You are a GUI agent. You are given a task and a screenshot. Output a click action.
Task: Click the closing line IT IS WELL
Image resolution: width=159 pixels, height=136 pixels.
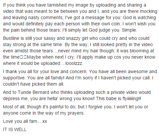click(15, 129)
